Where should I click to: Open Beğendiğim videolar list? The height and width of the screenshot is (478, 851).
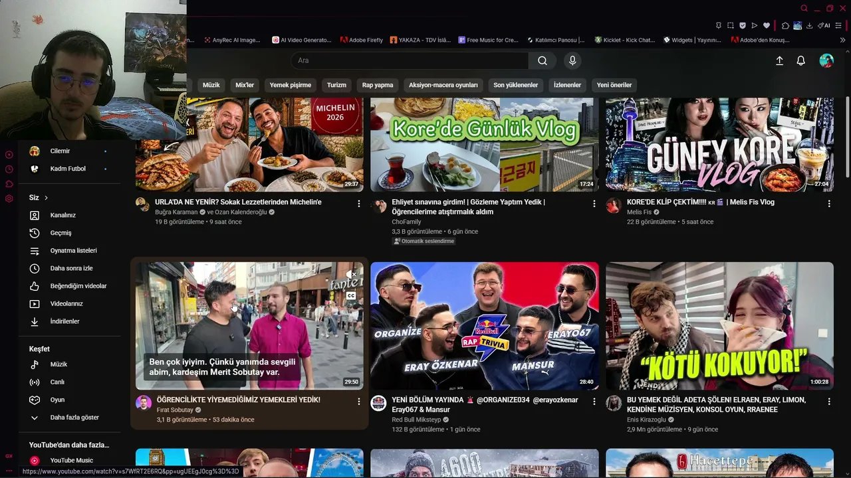[70, 286]
